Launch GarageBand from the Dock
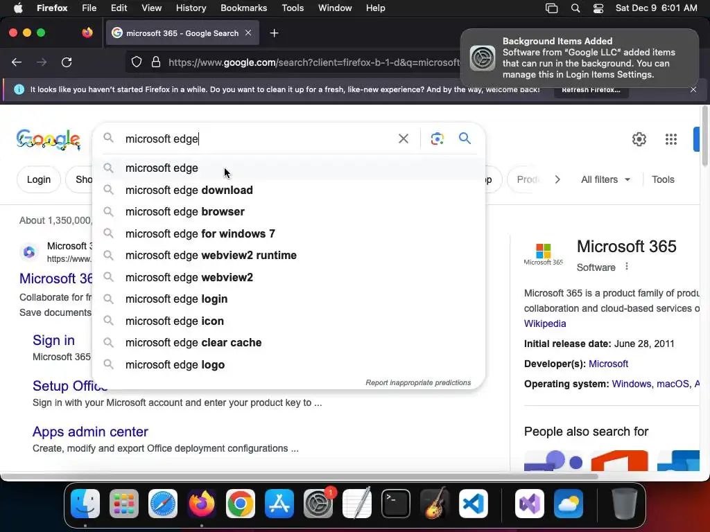This screenshot has width=710, height=532. (435, 504)
